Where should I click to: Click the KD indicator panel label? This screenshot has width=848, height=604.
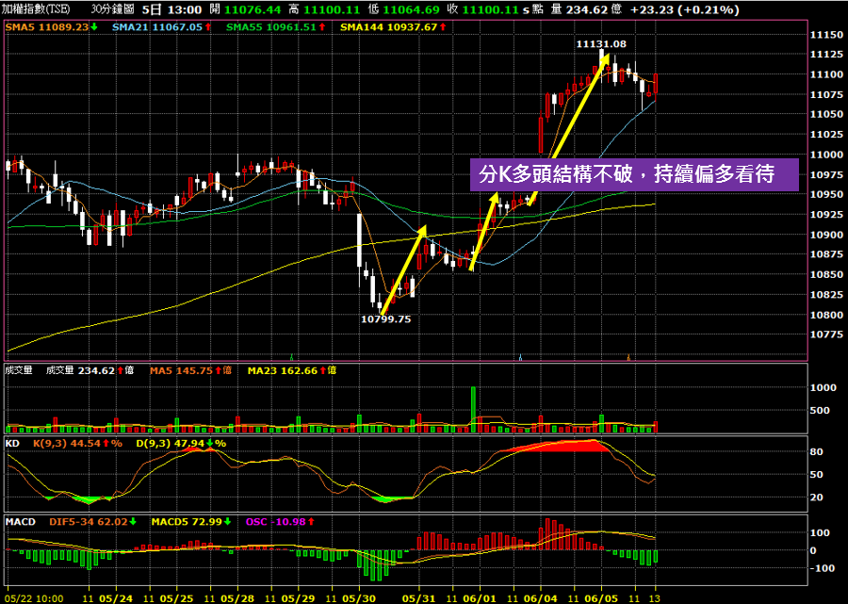pos(13,442)
